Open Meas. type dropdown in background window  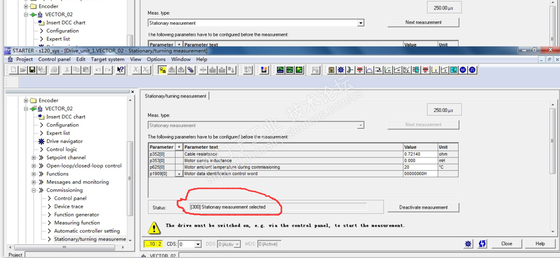pos(361,23)
